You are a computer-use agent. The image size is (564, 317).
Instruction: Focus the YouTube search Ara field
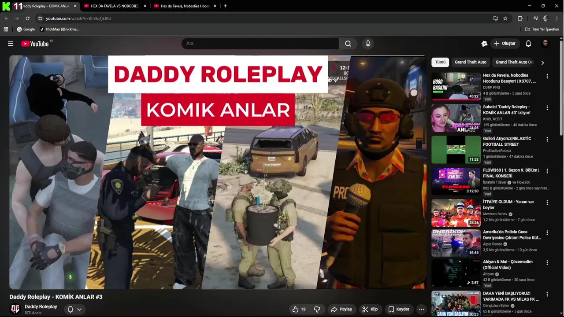point(260,44)
